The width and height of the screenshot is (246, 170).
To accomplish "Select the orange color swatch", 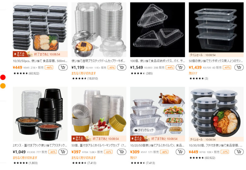I will [3, 86].
